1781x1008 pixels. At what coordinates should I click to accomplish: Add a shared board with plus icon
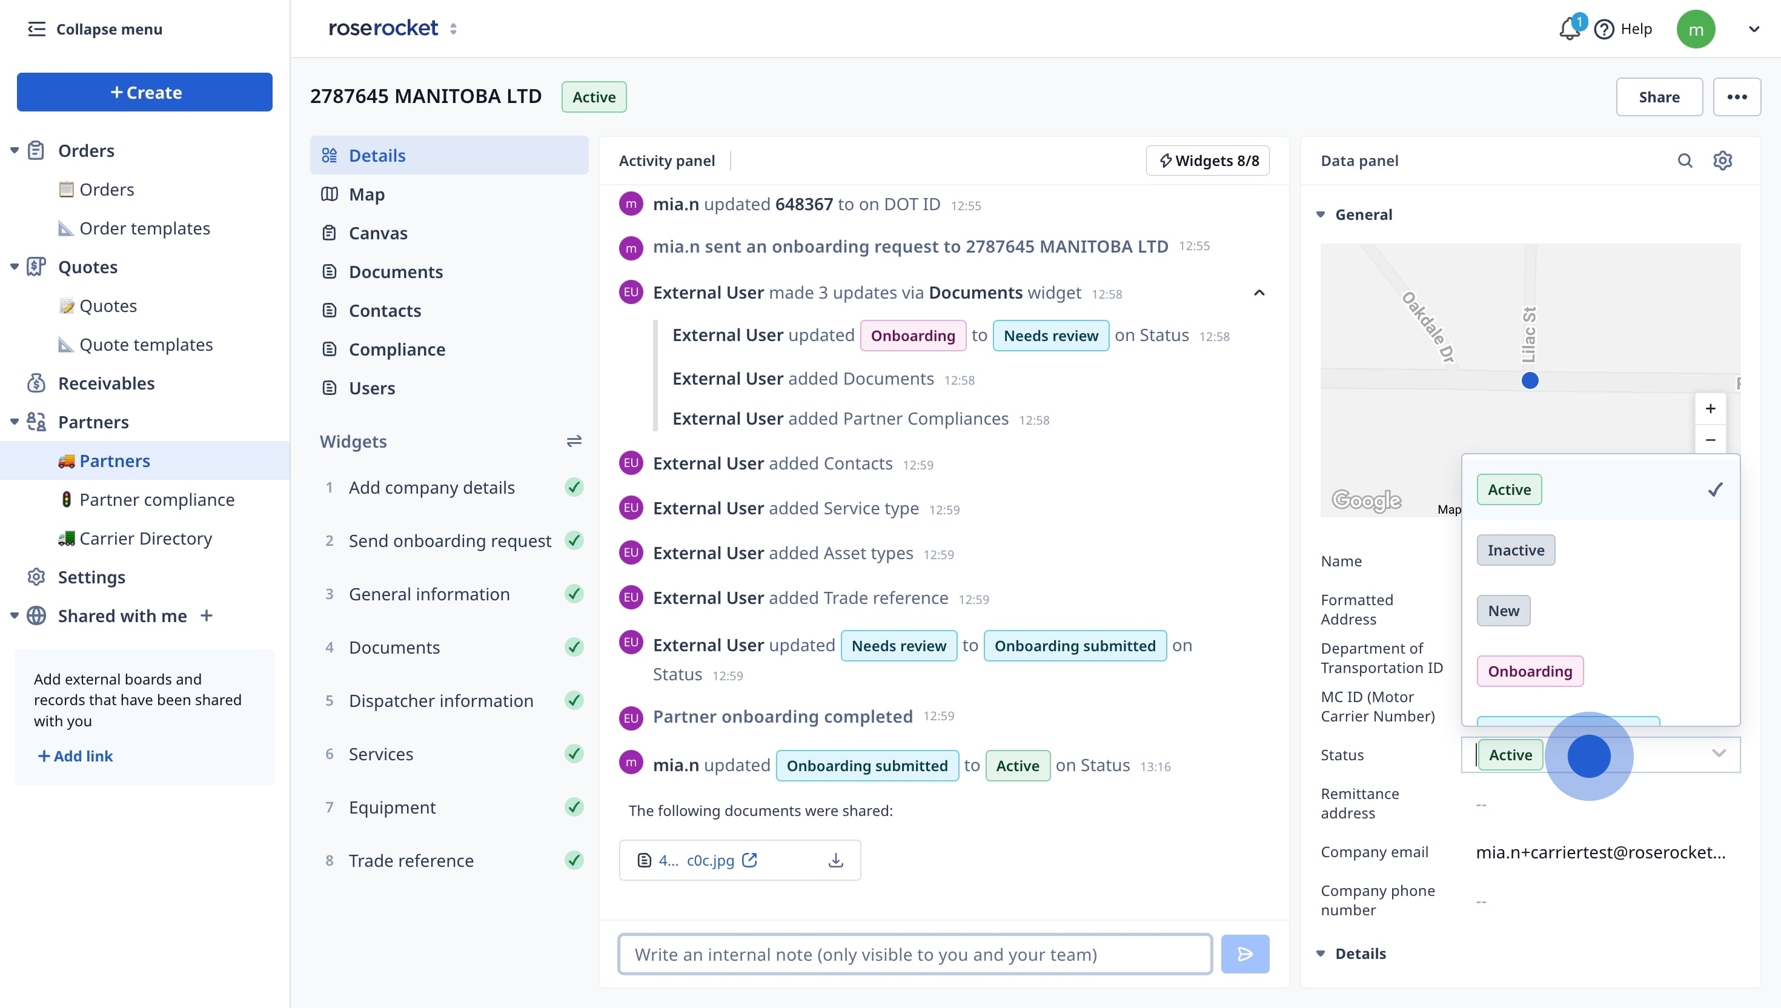click(207, 615)
